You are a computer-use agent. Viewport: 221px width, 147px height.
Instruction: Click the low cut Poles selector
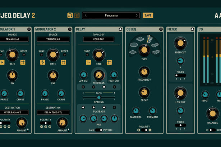[180, 125]
